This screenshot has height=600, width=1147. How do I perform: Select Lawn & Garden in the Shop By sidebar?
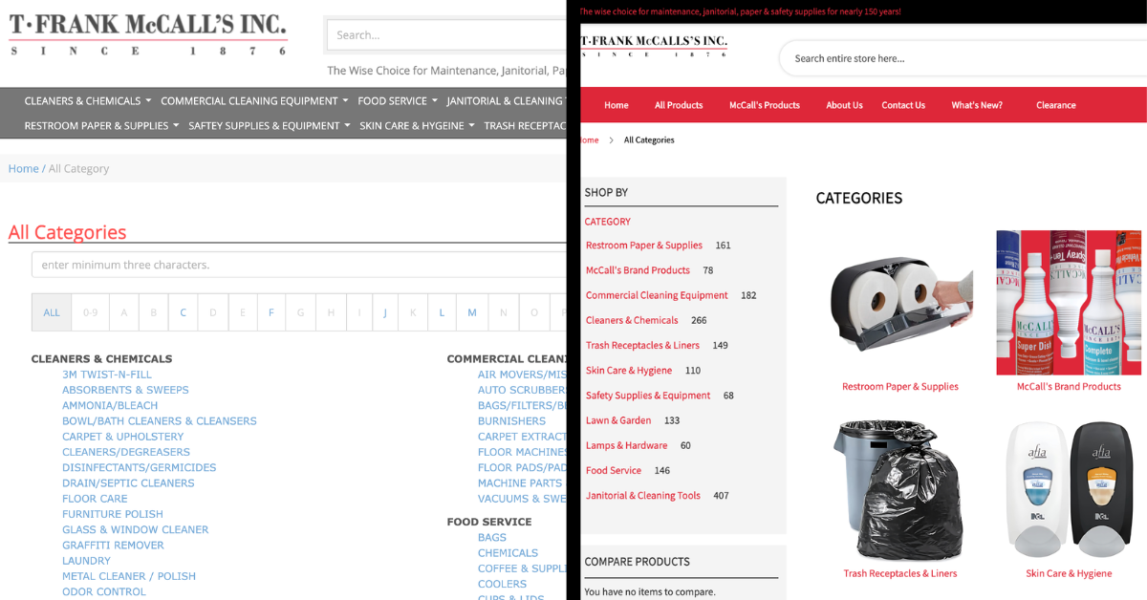[x=618, y=420]
